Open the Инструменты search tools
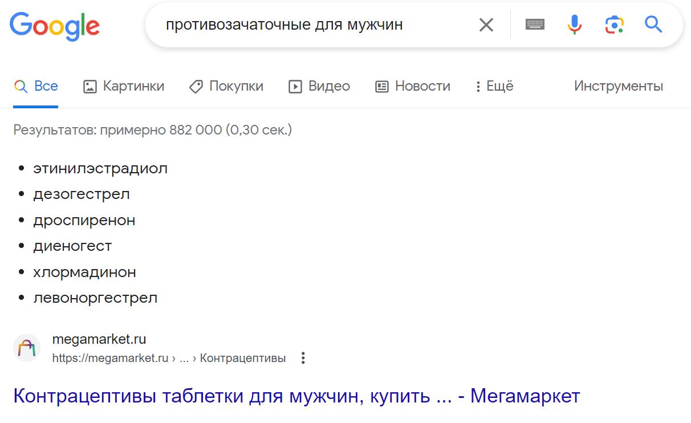This screenshot has width=691, height=423. tap(618, 86)
